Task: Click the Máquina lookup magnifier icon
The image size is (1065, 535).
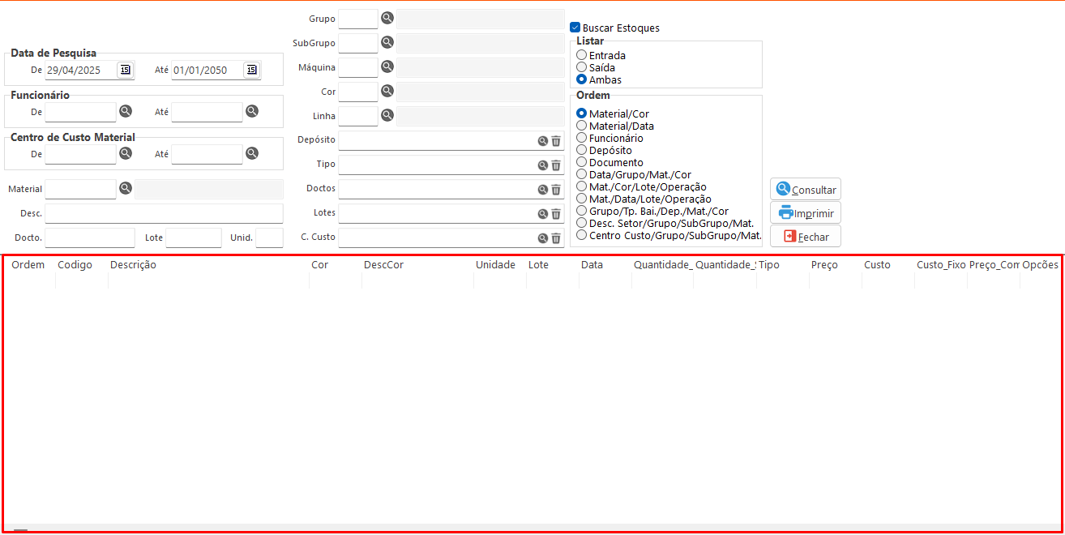Action: pos(387,66)
